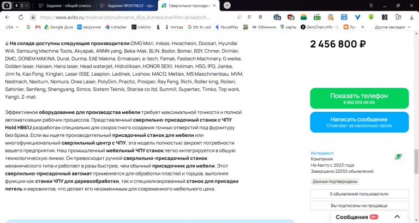The height and width of the screenshot is (223, 419).
Task: Click Показать телефон button
Action: pyautogui.click(x=359, y=98)
